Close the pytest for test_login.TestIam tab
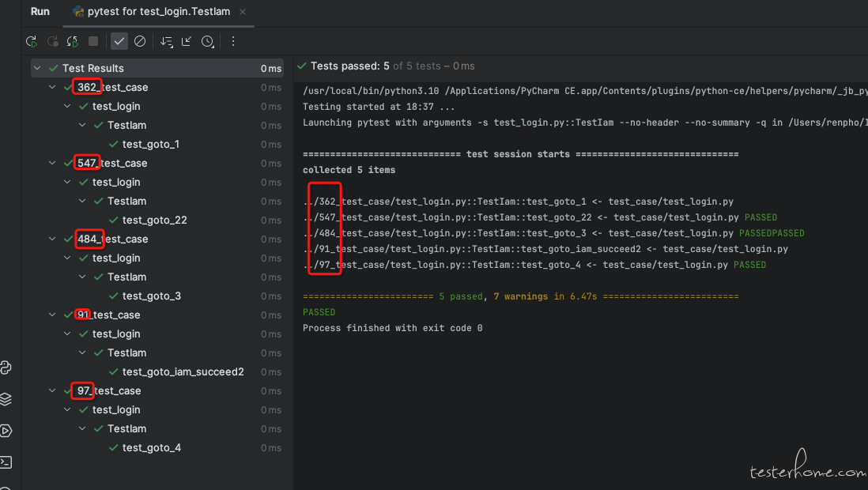Image resolution: width=868 pixels, height=490 pixels. pos(243,12)
